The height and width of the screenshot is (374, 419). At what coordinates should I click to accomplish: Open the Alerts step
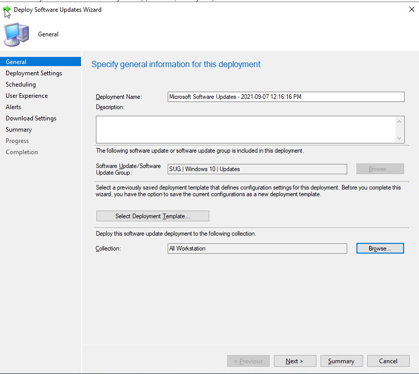click(13, 107)
